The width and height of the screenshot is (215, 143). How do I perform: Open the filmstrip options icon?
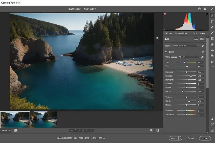pyautogui.click(x=16, y=131)
